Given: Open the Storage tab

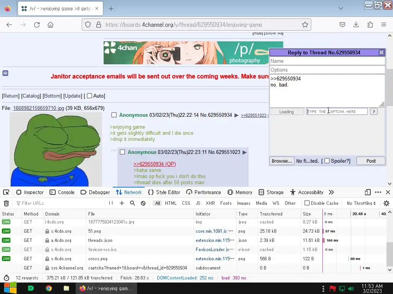Looking at the screenshot, I should click(271, 192).
